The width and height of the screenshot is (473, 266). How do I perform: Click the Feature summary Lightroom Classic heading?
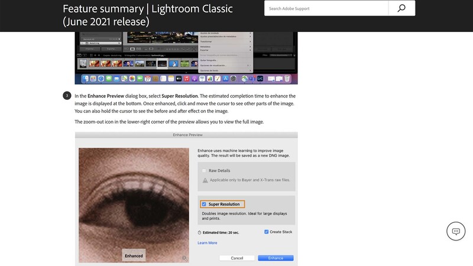click(148, 15)
